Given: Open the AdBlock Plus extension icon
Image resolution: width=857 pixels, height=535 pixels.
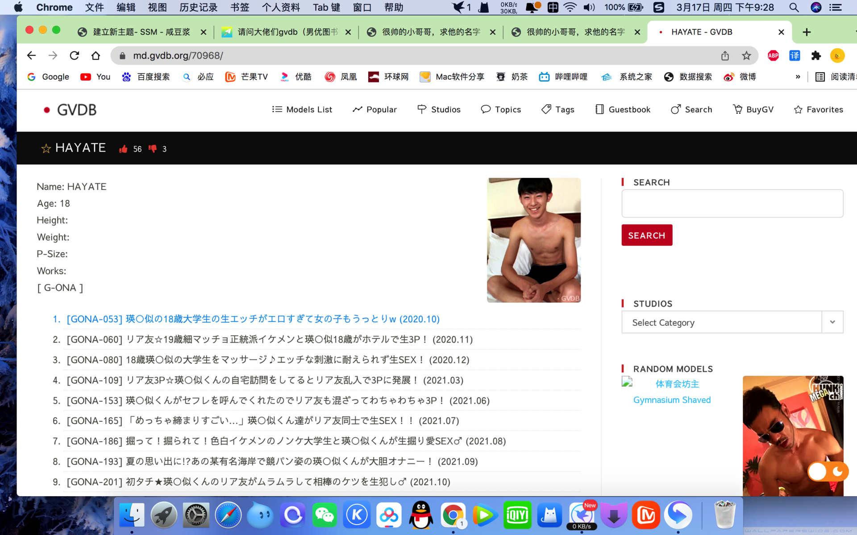Looking at the screenshot, I should point(773,56).
